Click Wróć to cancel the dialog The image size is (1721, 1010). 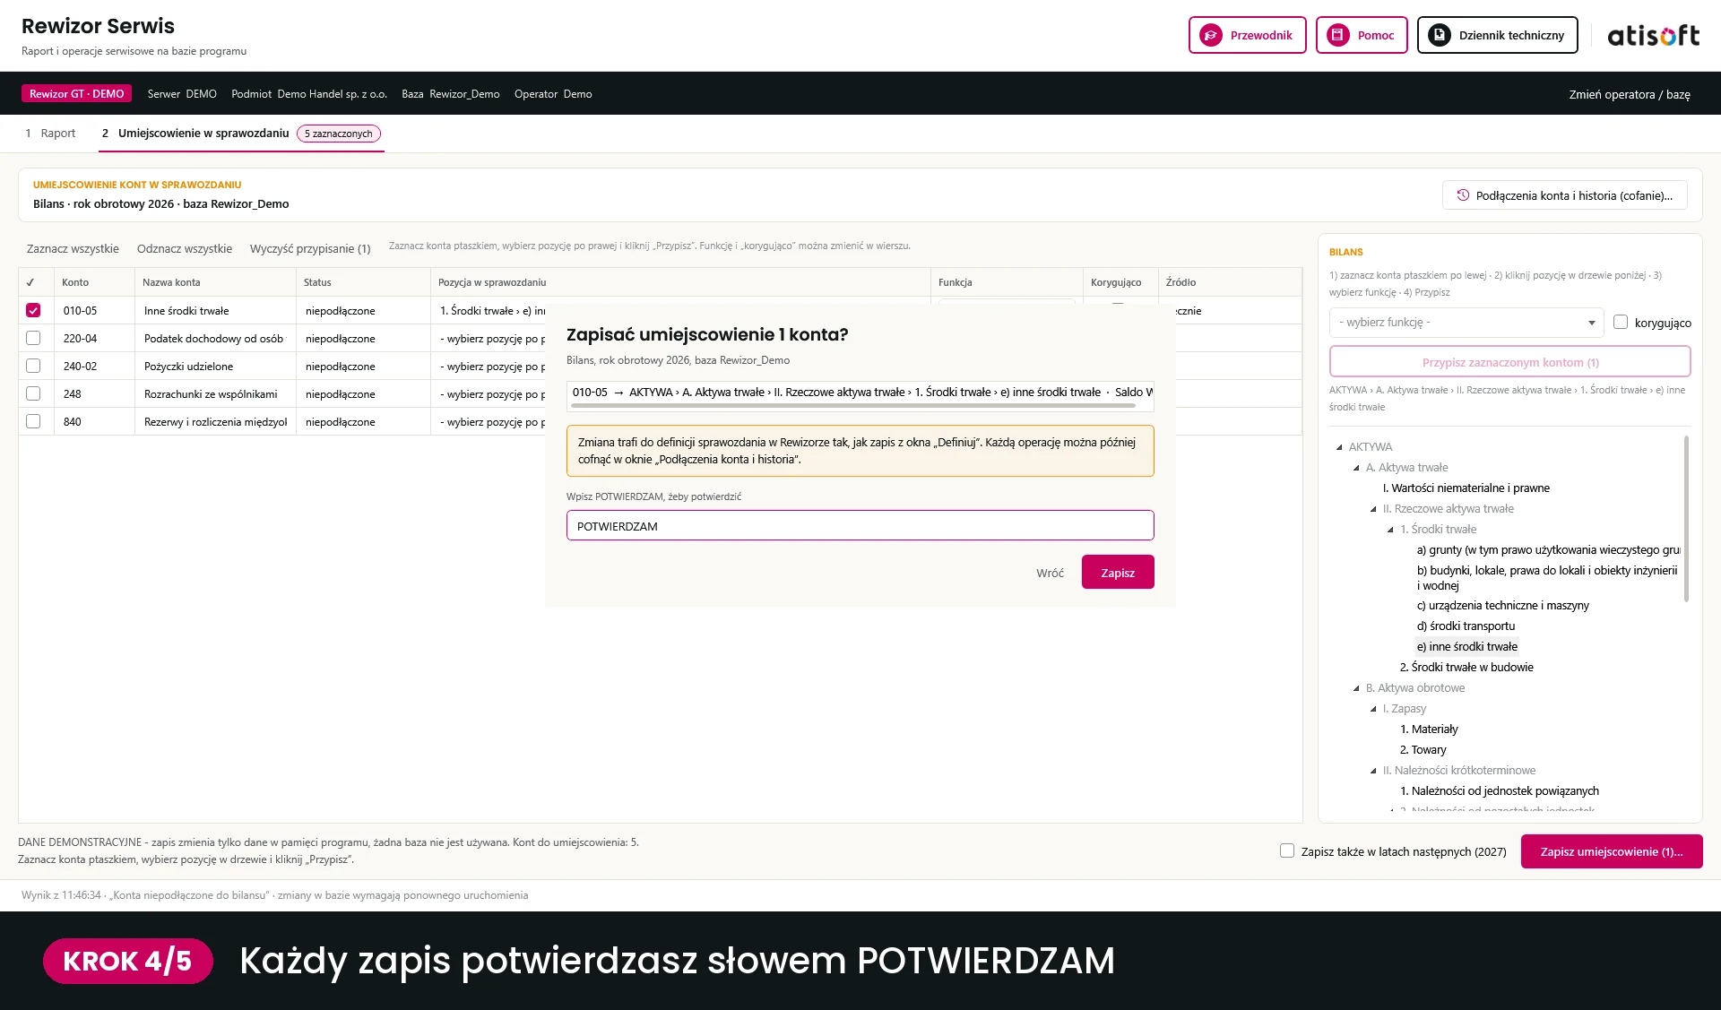[x=1050, y=573]
